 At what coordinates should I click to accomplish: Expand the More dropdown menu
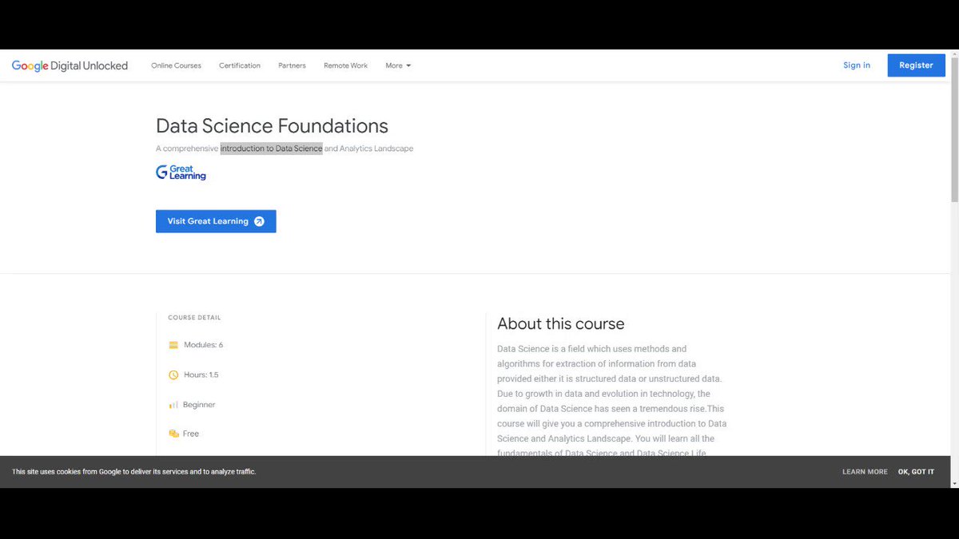pyautogui.click(x=398, y=65)
